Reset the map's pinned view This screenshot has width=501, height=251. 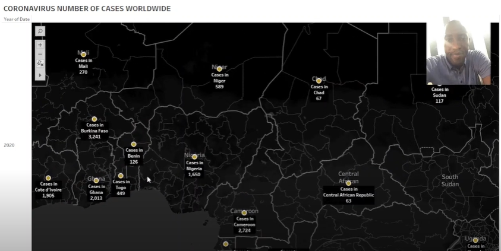(x=40, y=63)
